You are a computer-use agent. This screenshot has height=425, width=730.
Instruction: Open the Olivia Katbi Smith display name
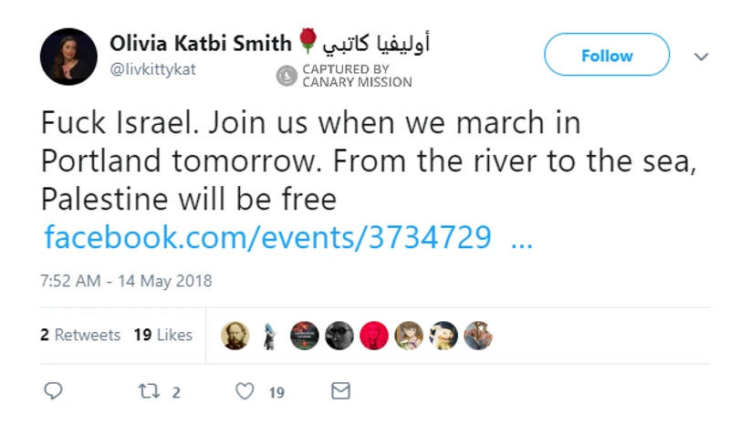pos(202,42)
